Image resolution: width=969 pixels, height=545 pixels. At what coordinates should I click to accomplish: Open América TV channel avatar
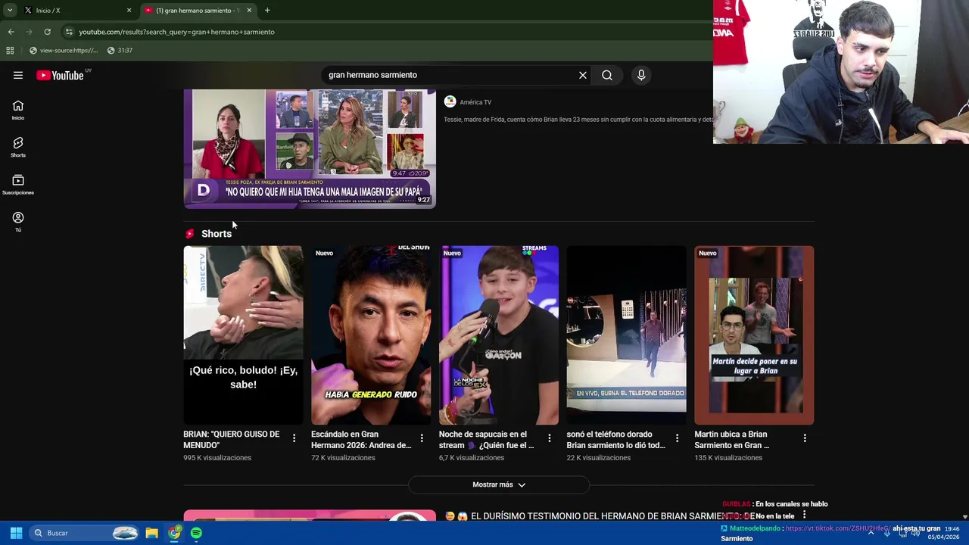point(450,101)
